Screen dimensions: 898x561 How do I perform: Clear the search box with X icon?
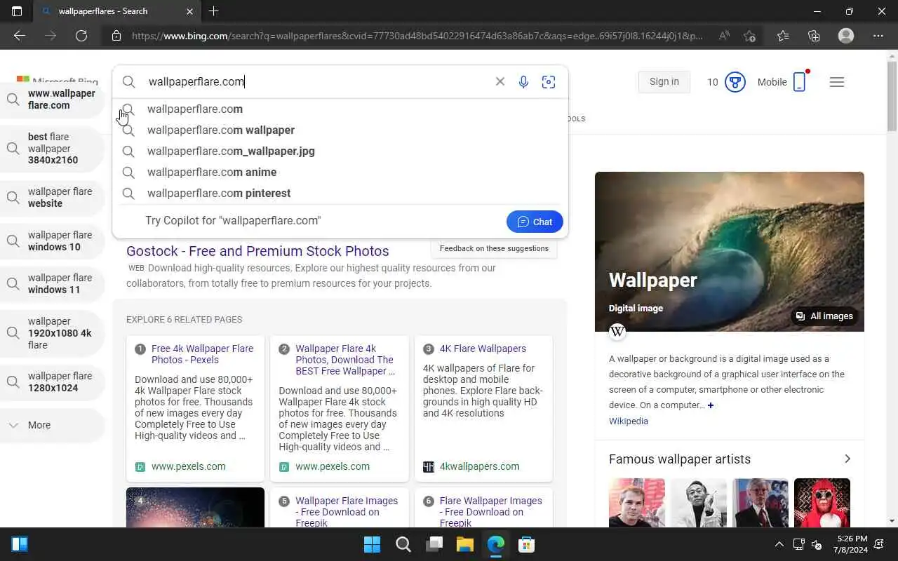(x=500, y=81)
